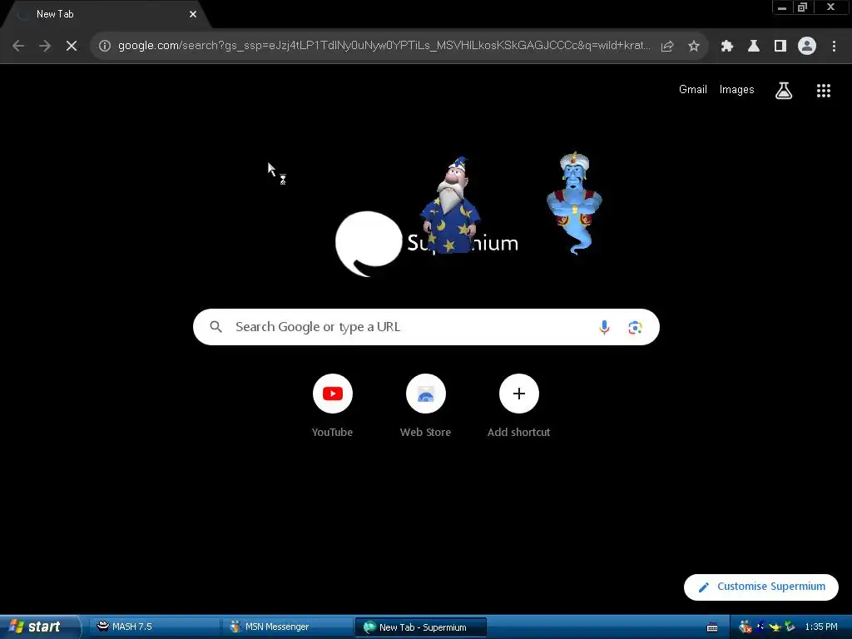Select the New Tab browser tab
This screenshot has height=639, width=852.
(x=106, y=15)
